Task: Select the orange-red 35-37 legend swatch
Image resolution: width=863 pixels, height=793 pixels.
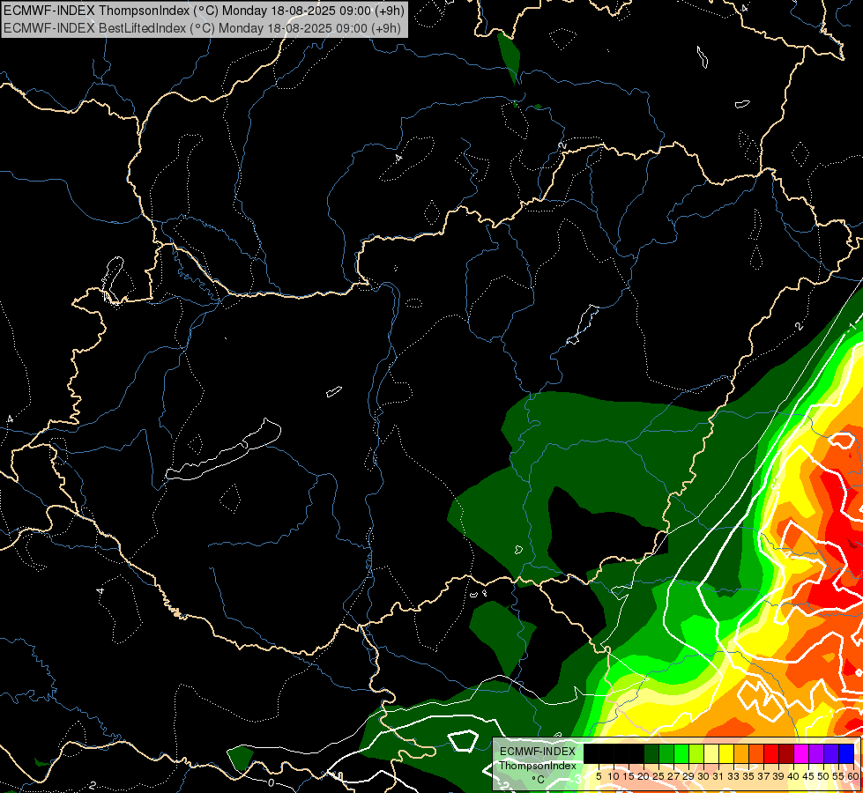Action: click(756, 753)
